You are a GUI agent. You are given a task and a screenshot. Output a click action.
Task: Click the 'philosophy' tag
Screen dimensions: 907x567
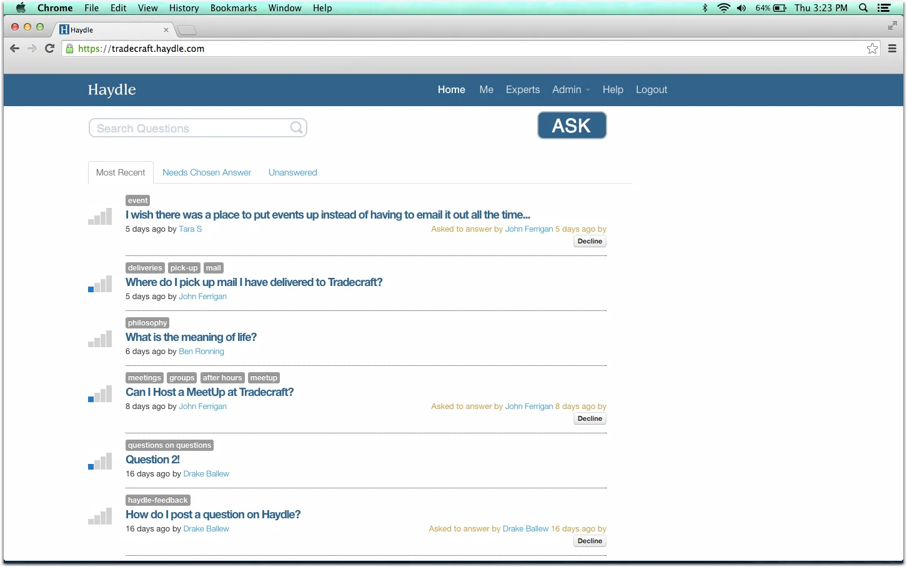(x=147, y=323)
